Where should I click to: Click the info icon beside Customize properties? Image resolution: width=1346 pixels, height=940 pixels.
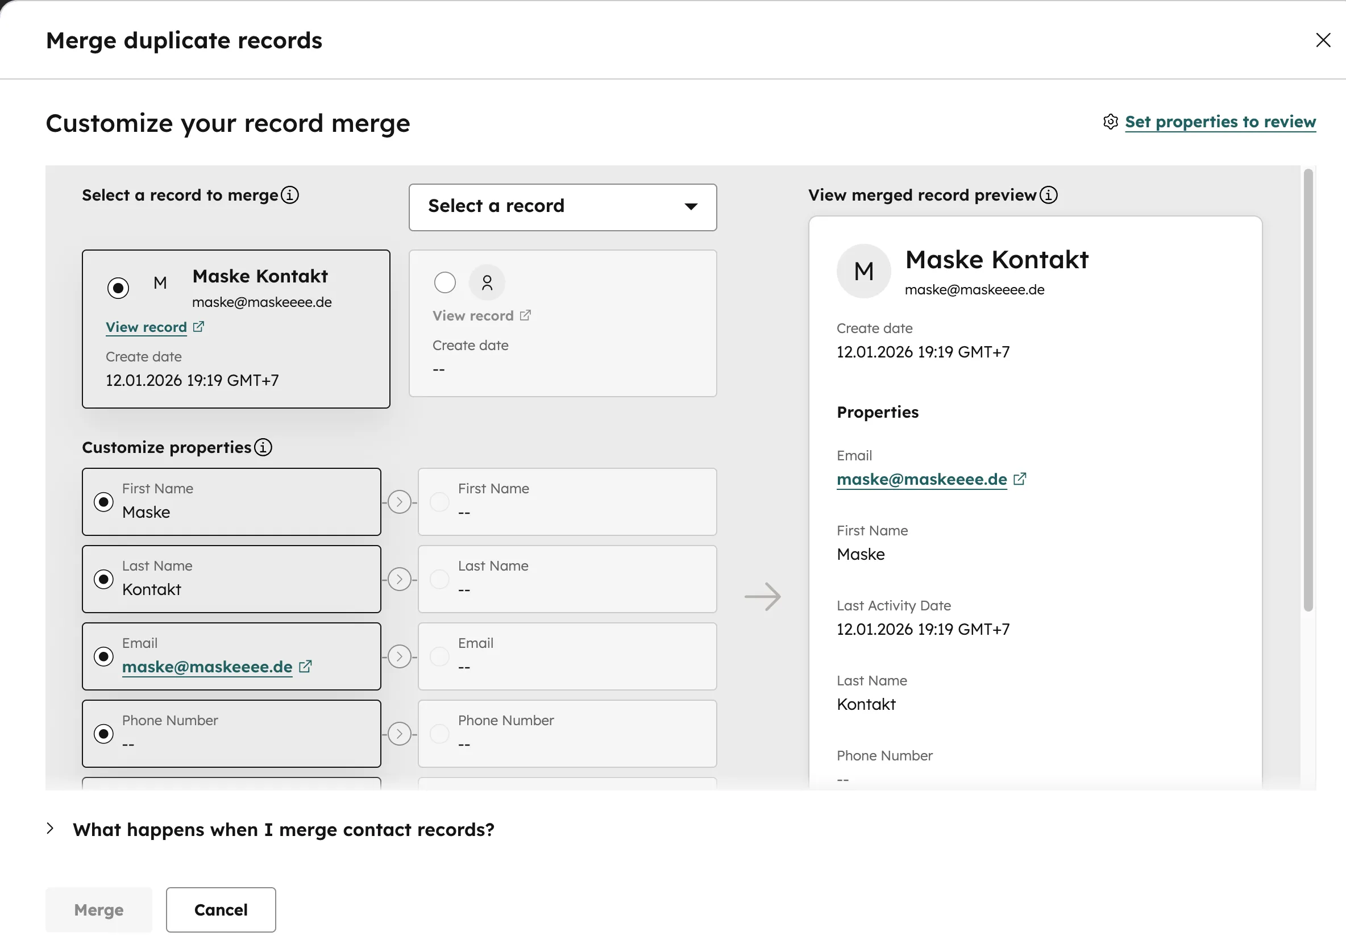point(263,447)
